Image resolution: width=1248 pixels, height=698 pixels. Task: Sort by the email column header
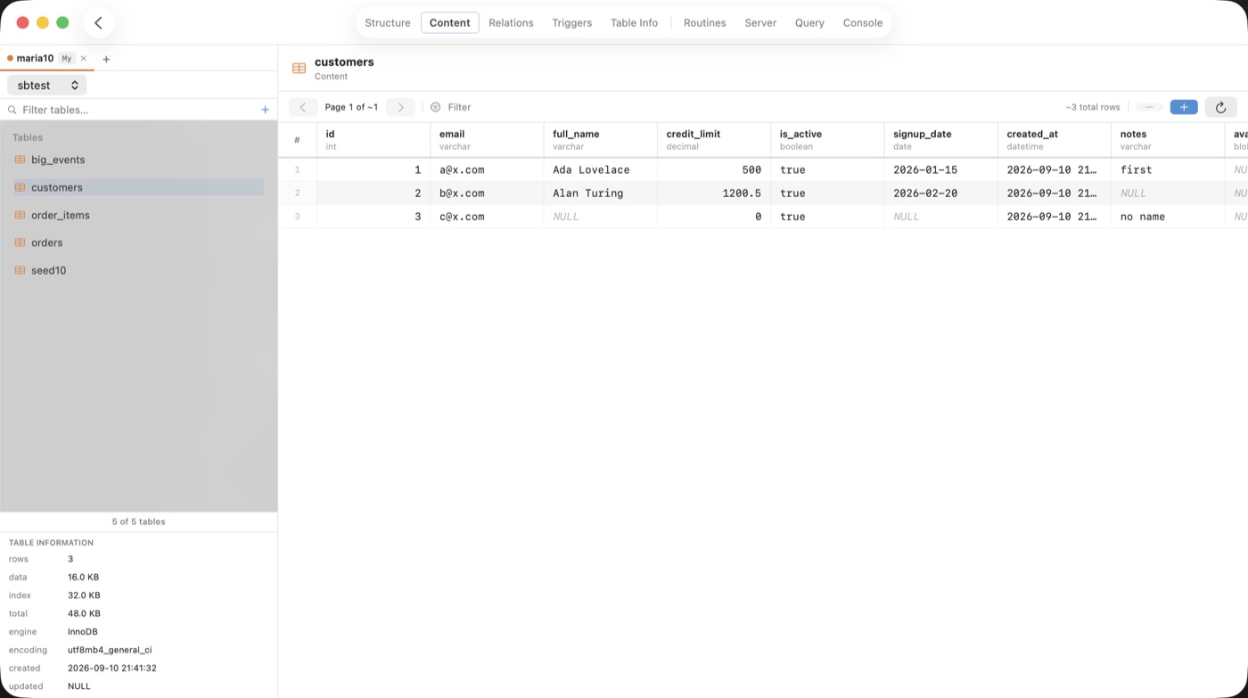pos(487,140)
